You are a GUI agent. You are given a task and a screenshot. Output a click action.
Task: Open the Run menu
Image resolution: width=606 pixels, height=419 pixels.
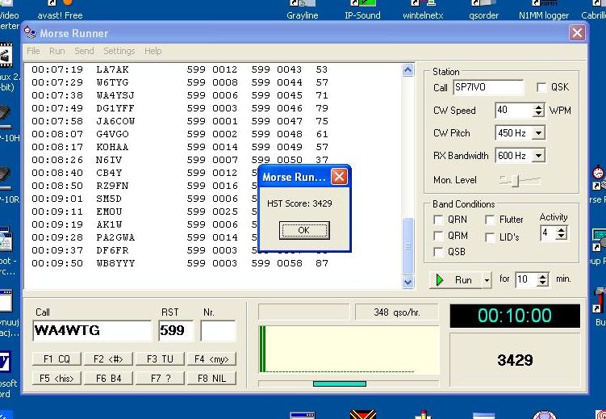pyautogui.click(x=56, y=51)
